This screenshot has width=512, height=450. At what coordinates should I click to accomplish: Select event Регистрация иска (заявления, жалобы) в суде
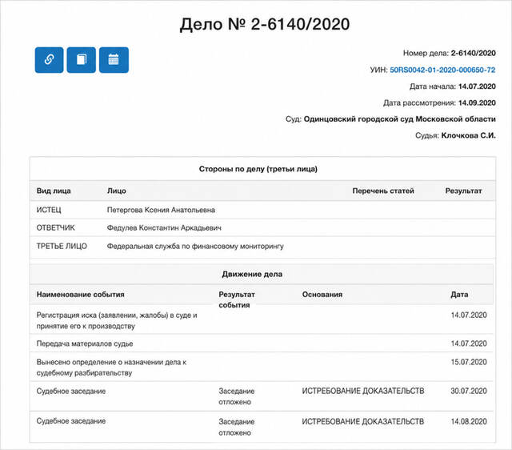tap(117, 320)
